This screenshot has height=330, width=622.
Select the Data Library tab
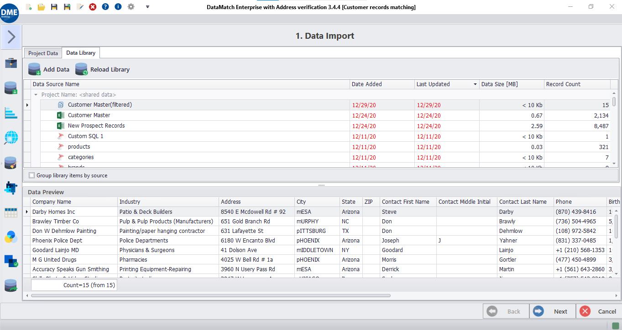[x=81, y=53]
